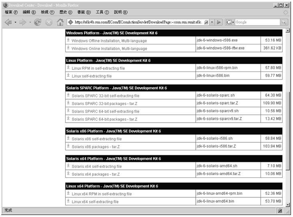The image size is (293, 217).
Task: Click the Stop loading icon
Action: coord(49,22)
